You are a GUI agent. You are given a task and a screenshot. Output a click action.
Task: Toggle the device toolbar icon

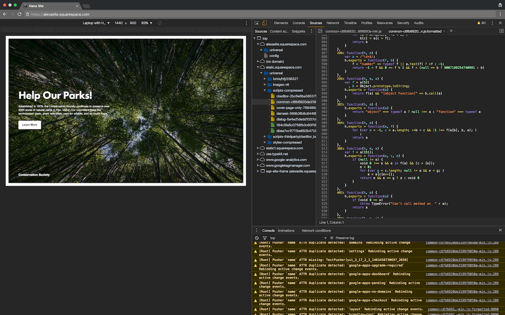click(x=264, y=23)
